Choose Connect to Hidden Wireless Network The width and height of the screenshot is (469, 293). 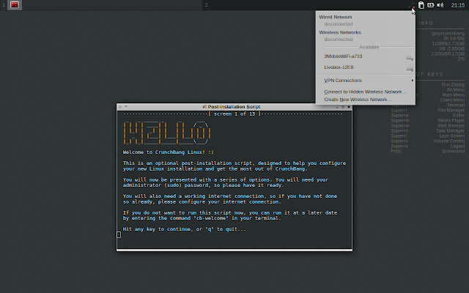(365, 92)
